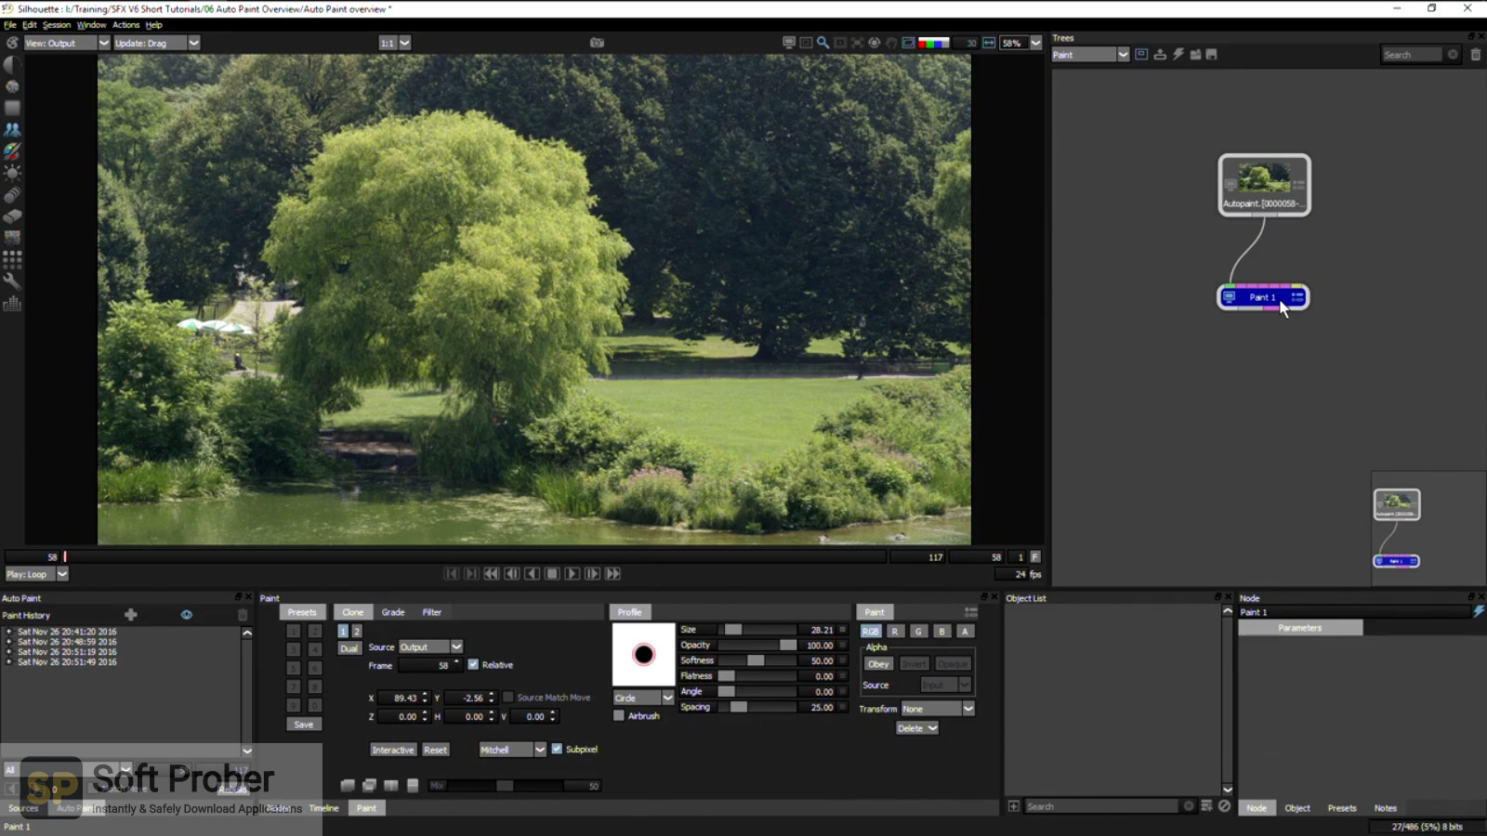Open the Transform None dropdown

pos(937,709)
